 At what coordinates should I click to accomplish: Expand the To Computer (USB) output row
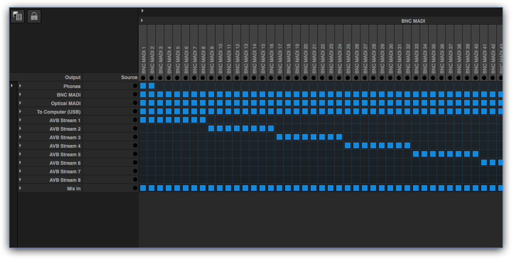(20, 112)
